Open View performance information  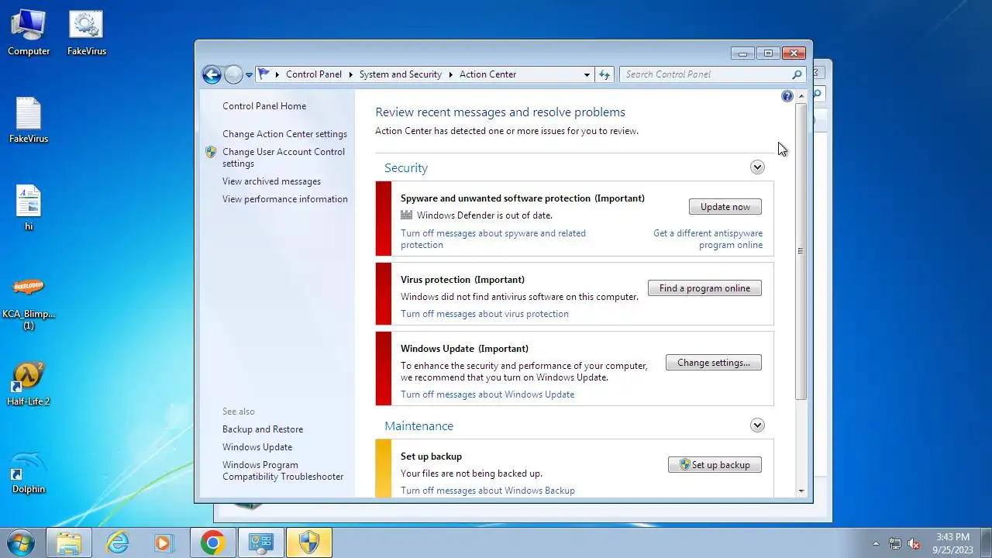tap(285, 199)
